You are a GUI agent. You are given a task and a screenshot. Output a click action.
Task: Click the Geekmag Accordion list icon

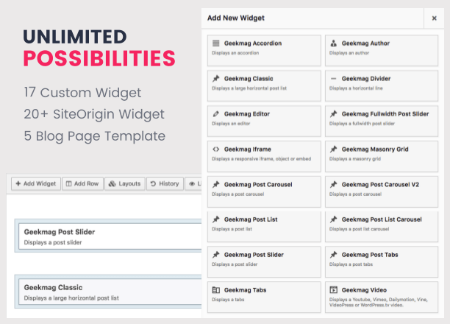tap(216, 43)
